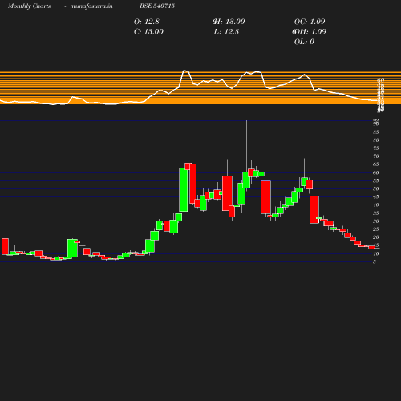
Task: Click the price axis label 60
Action: (376, 173)
